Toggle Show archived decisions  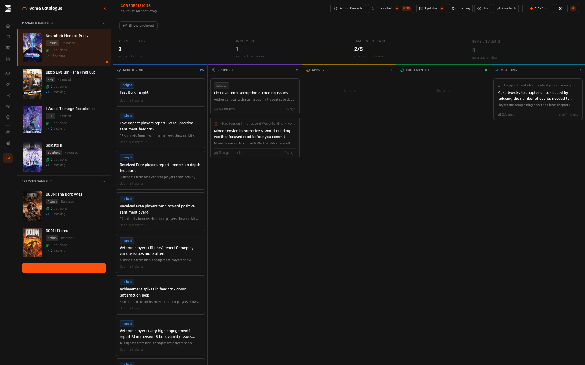138,26
